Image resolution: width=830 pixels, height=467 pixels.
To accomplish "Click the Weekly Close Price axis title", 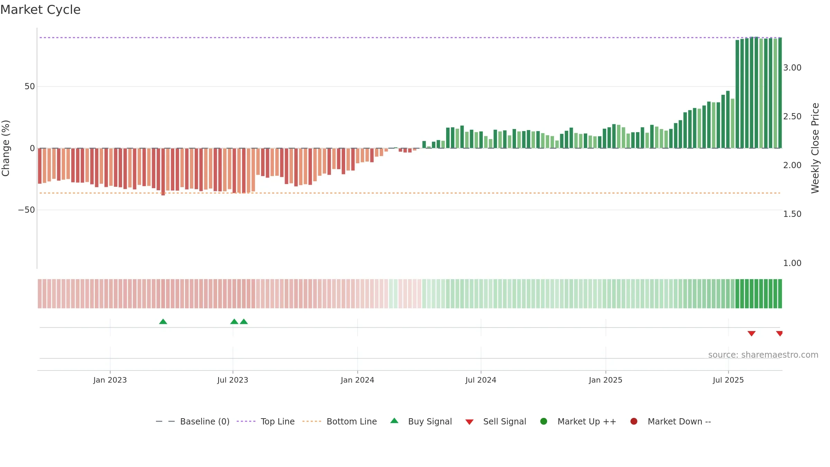I will click(x=815, y=148).
